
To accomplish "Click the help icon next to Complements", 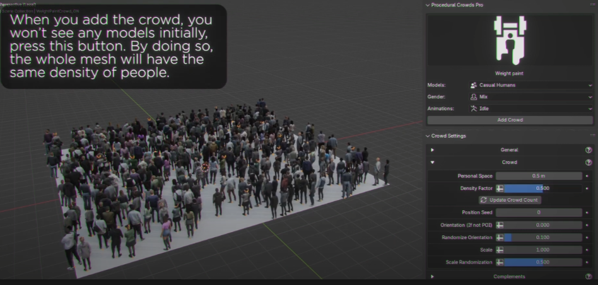I will point(588,276).
